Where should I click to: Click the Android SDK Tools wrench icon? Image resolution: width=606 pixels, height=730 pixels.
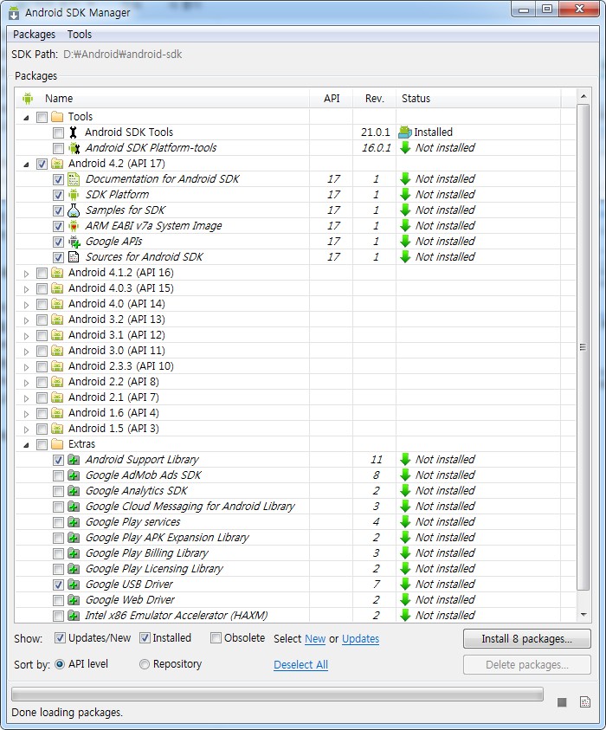click(x=73, y=132)
